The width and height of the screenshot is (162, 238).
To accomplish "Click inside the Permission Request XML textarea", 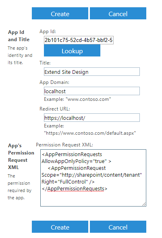I will 93,178.
